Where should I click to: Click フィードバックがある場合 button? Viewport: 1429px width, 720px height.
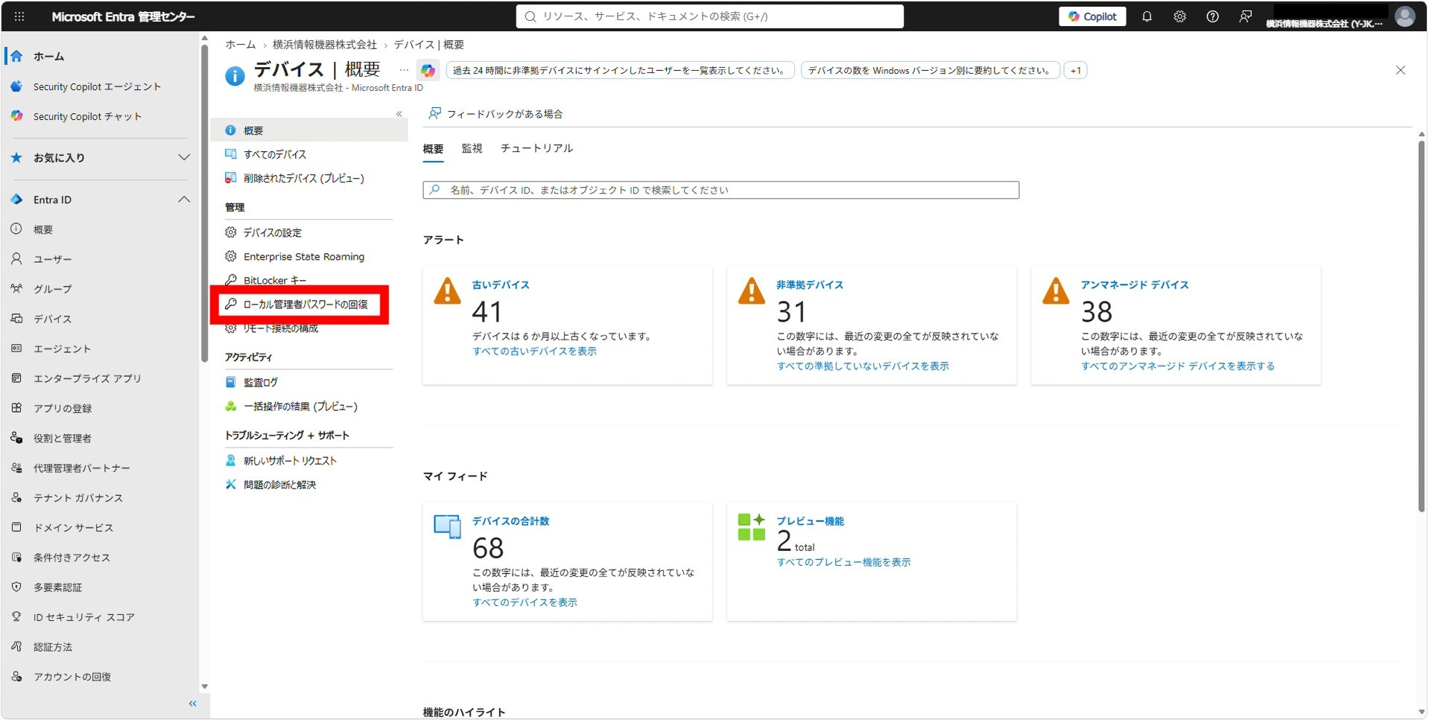(495, 114)
